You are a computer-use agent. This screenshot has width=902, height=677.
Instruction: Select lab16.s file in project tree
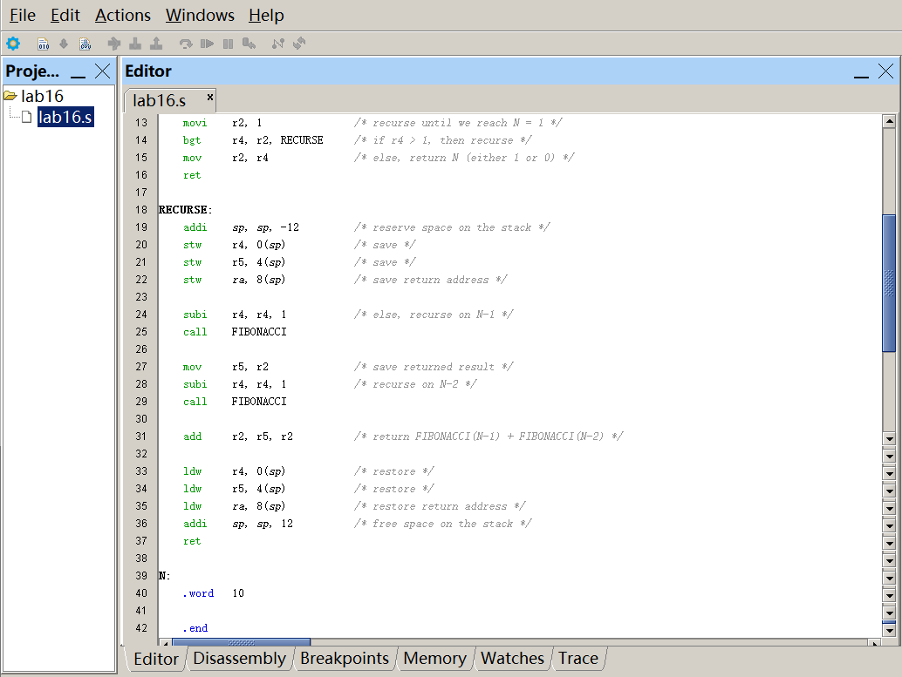(x=65, y=118)
